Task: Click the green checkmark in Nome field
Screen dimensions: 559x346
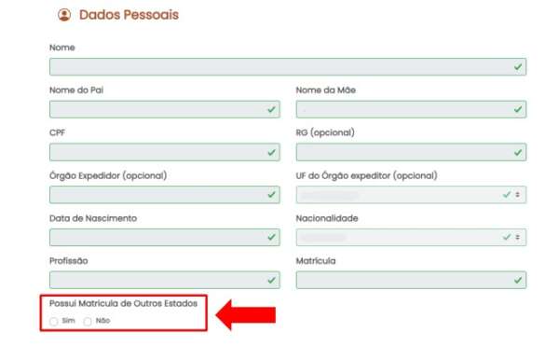Action: click(x=518, y=67)
